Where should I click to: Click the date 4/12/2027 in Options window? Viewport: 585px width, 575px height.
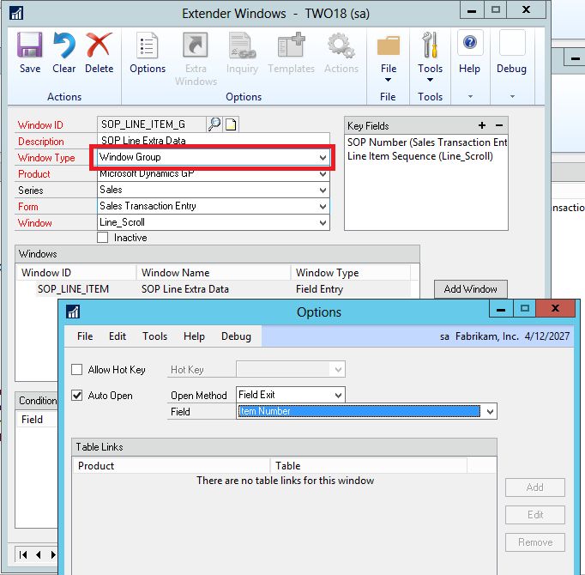547,336
